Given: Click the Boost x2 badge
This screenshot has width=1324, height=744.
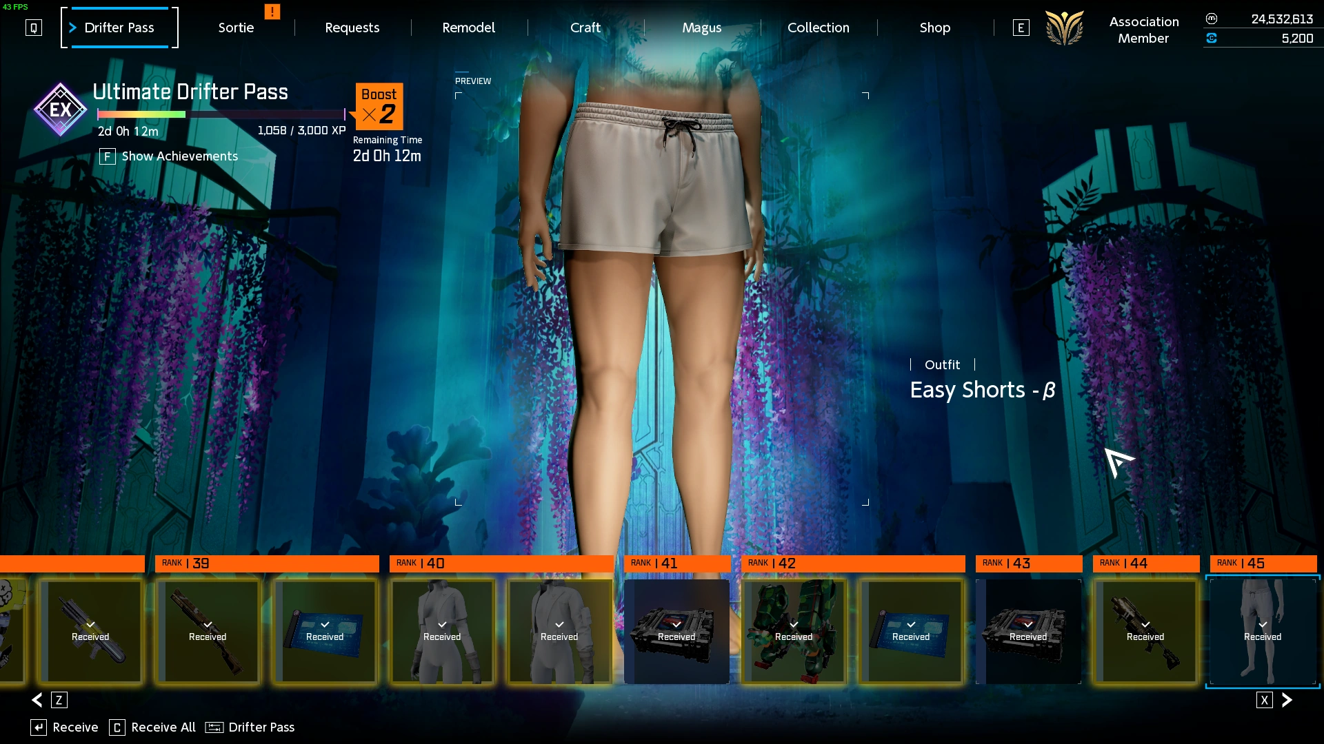Looking at the screenshot, I should click(x=379, y=106).
